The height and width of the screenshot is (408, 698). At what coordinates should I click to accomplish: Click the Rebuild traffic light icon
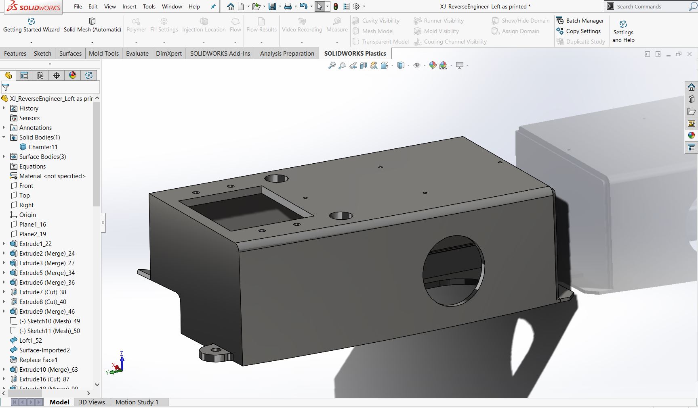336,6
